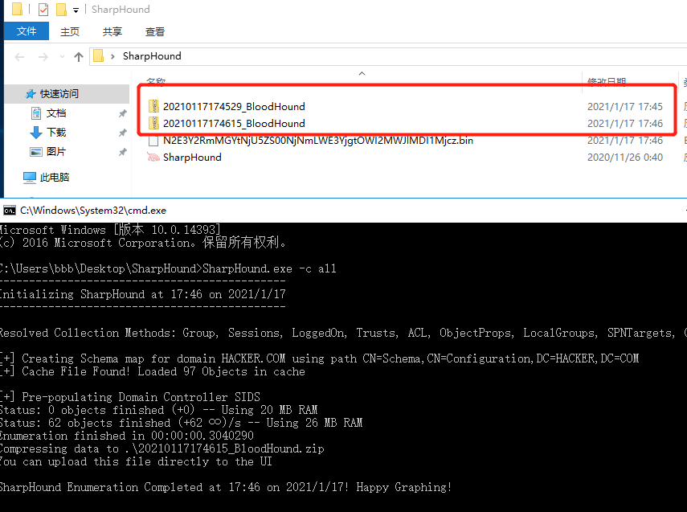687x512 pixels.
Task: Click the quick access properties checkmark icon
Action: 43,9
